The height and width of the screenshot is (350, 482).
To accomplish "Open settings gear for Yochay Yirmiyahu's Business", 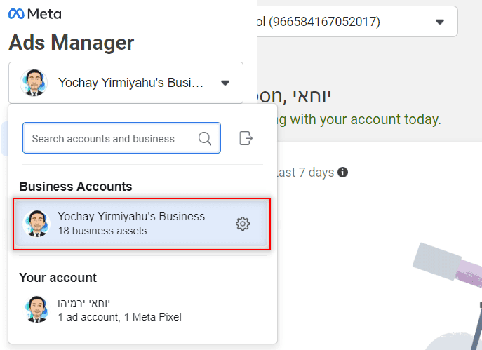I will tap(243, 224).
